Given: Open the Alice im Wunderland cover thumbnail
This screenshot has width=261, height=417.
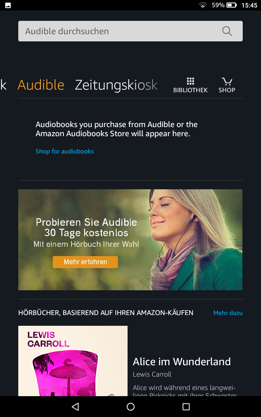Looking at the screenshot, I should click(73, 361).
